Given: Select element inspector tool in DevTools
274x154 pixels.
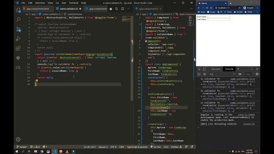Looking at the screenshot, I should click(199, 69).
